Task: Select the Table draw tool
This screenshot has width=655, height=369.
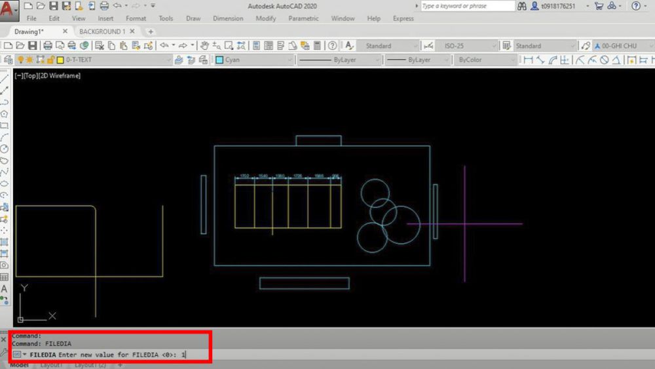Action: [4, 277]
